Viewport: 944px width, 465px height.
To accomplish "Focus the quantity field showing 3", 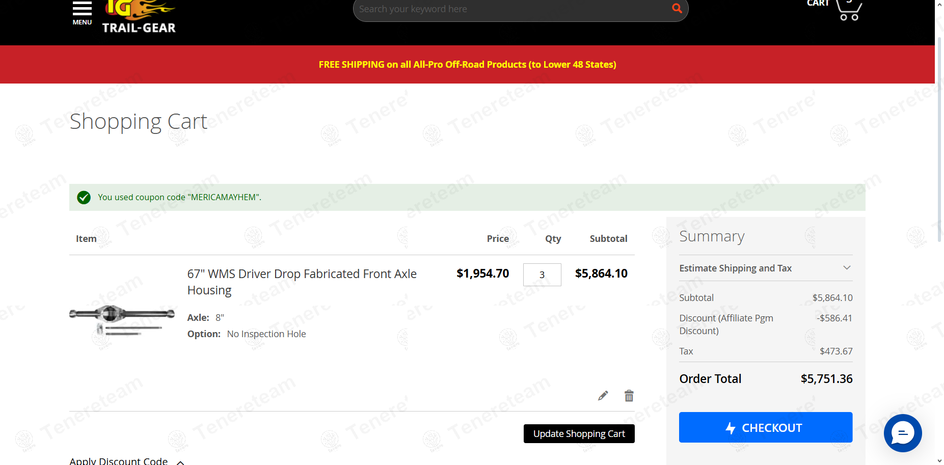I will coord(542,275).
